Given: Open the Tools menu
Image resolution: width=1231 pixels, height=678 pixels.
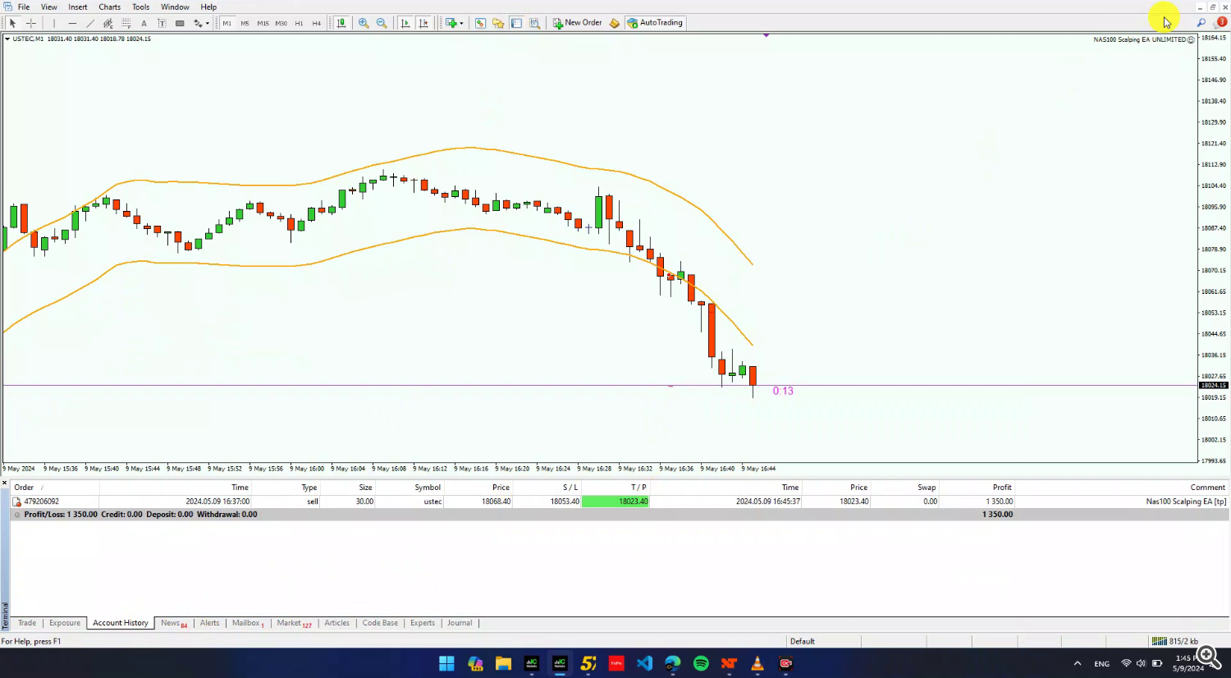Looking at the screenshot, I should (141, 7).
